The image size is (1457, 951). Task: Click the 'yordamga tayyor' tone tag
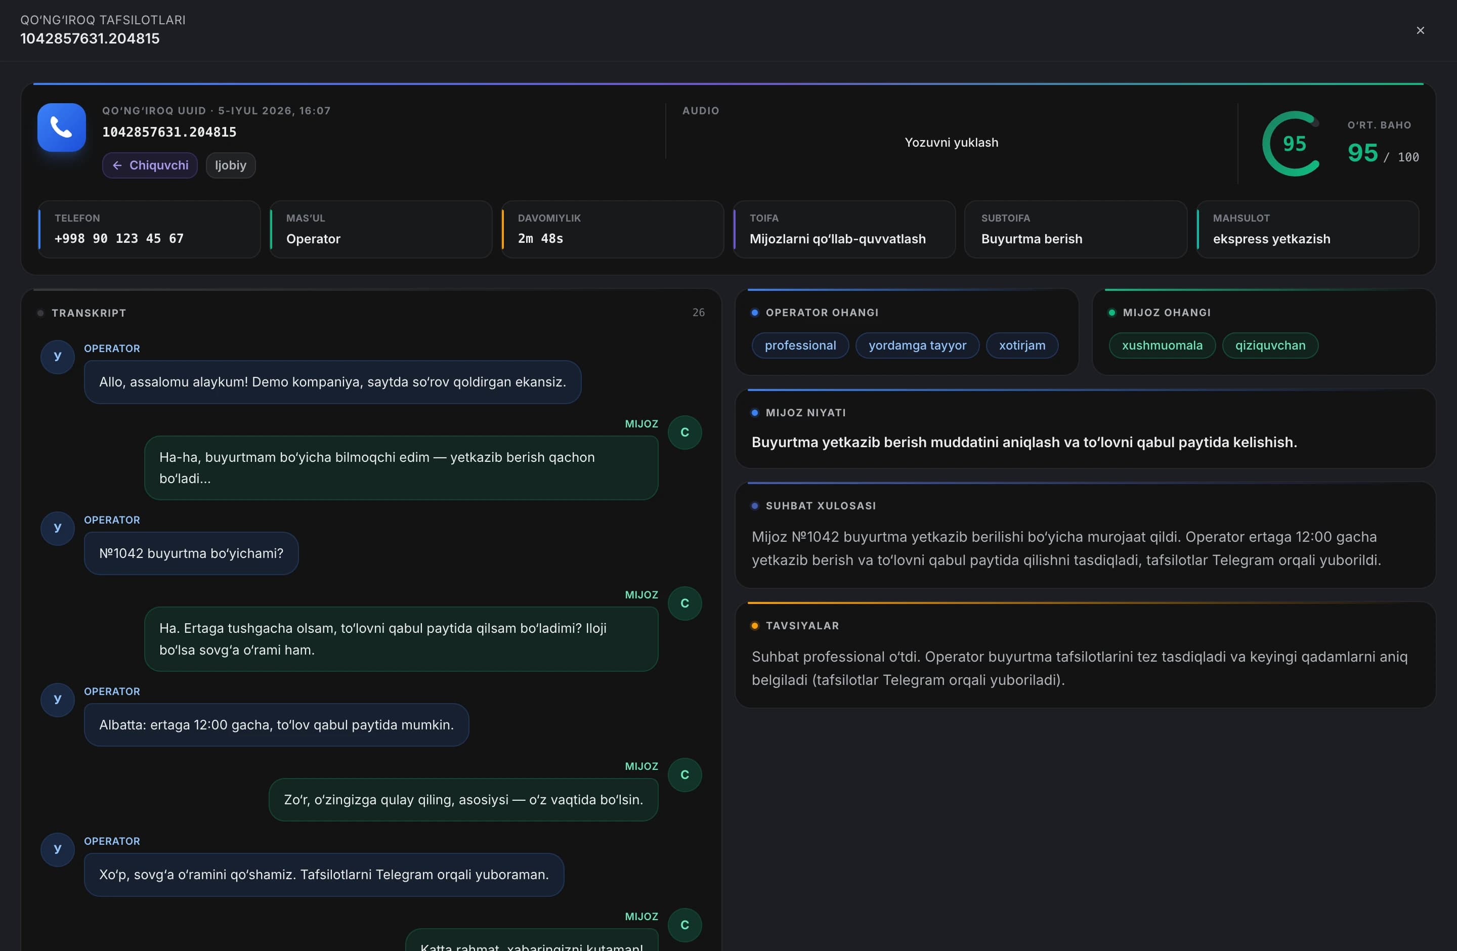coord(917,345)
